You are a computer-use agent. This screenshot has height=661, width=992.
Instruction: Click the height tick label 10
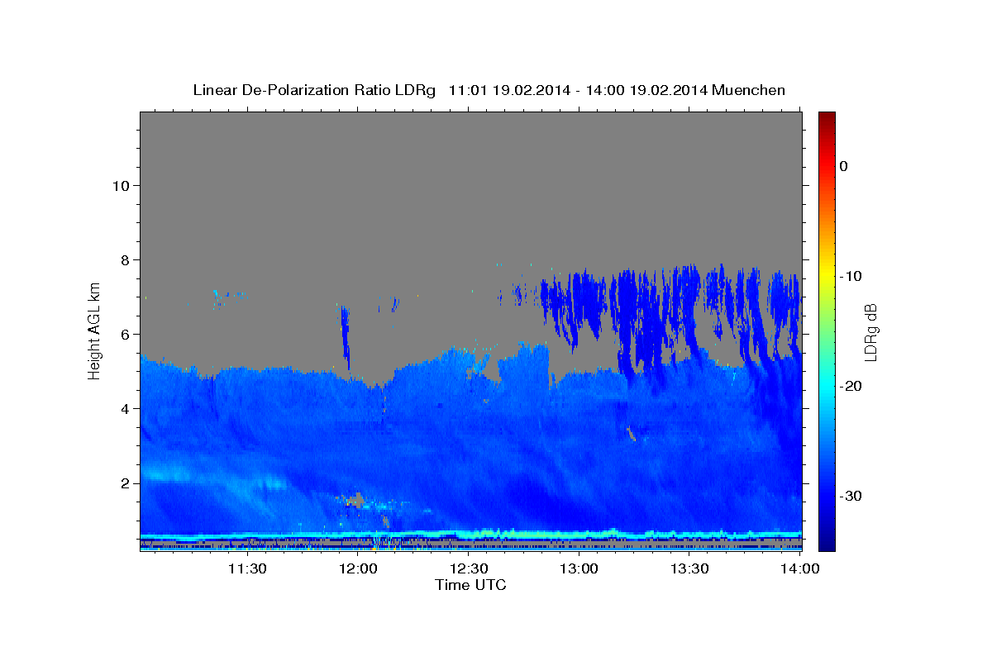point(121,185)
